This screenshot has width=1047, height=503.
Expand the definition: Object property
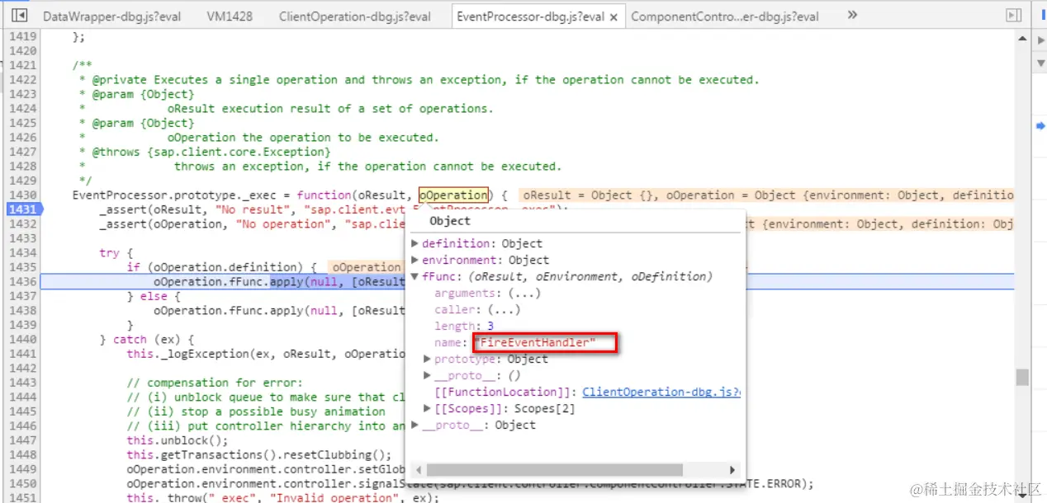[x=415, y=243]
